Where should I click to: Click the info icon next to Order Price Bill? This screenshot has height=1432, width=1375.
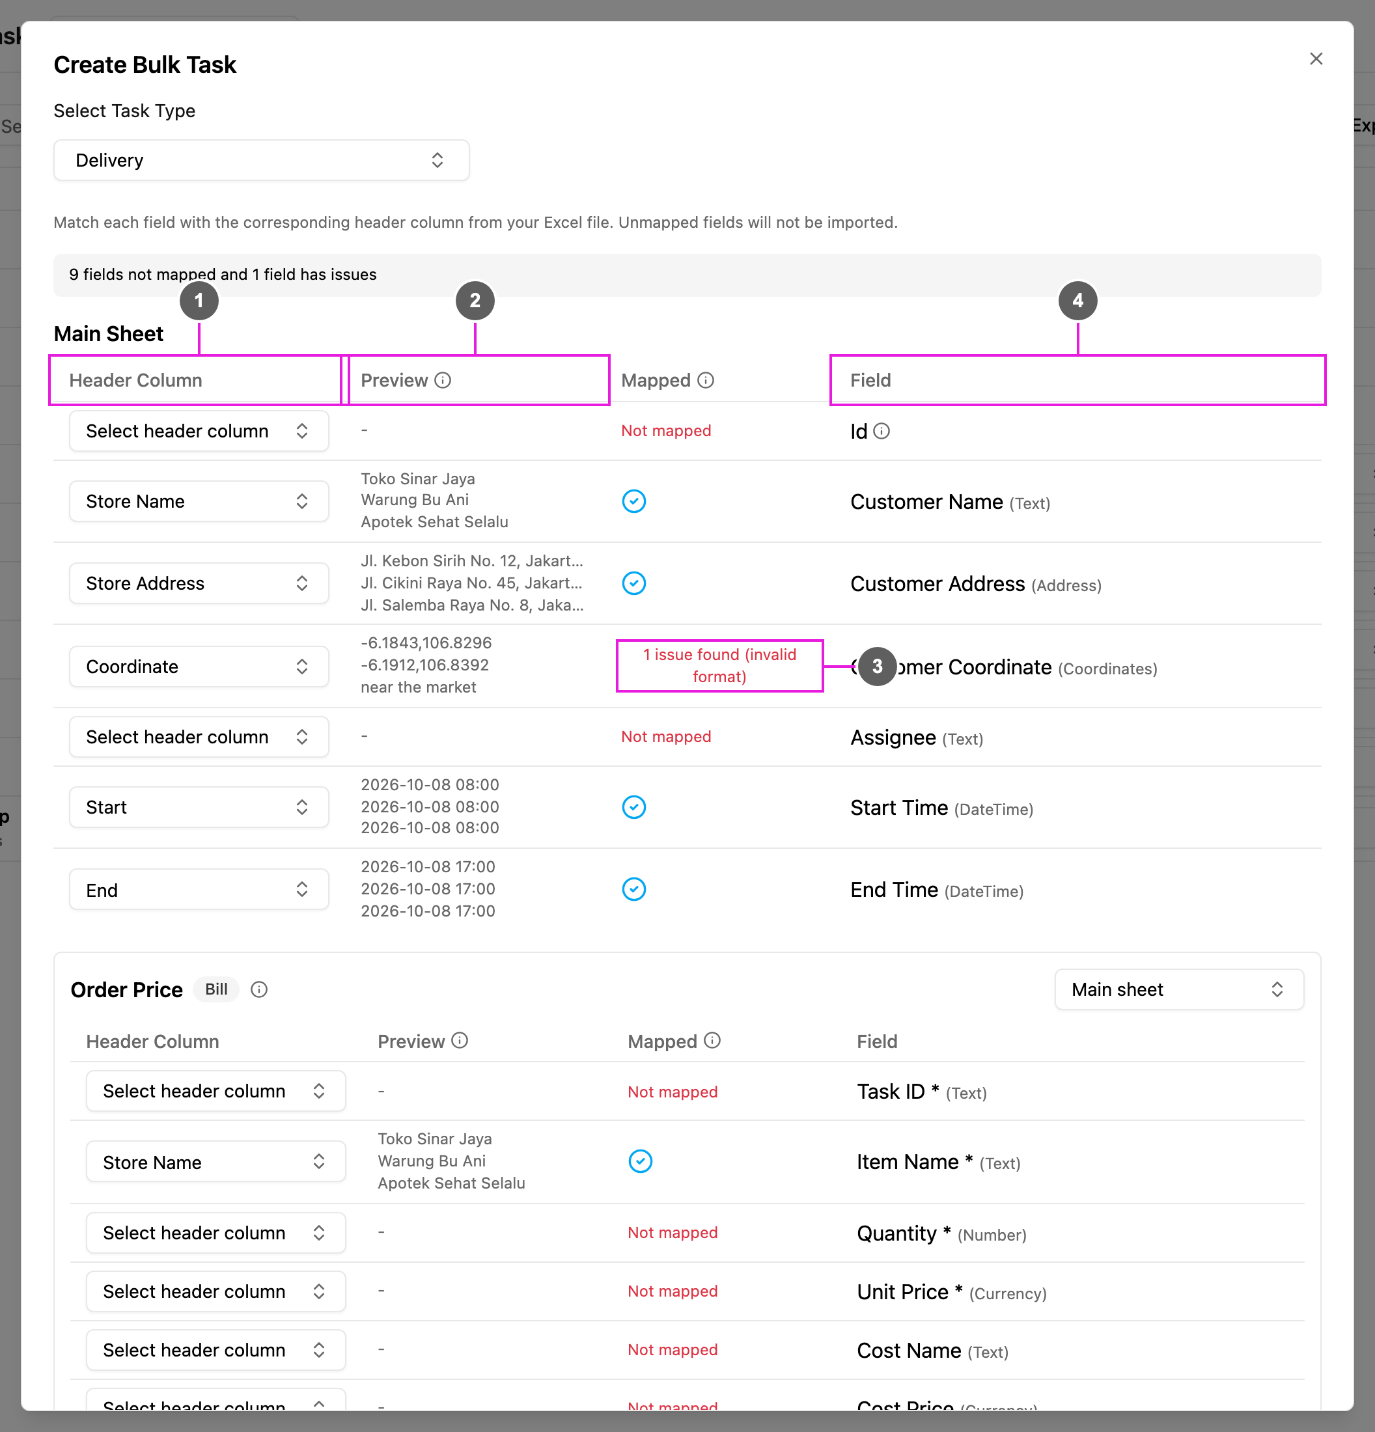coord(258,989)
